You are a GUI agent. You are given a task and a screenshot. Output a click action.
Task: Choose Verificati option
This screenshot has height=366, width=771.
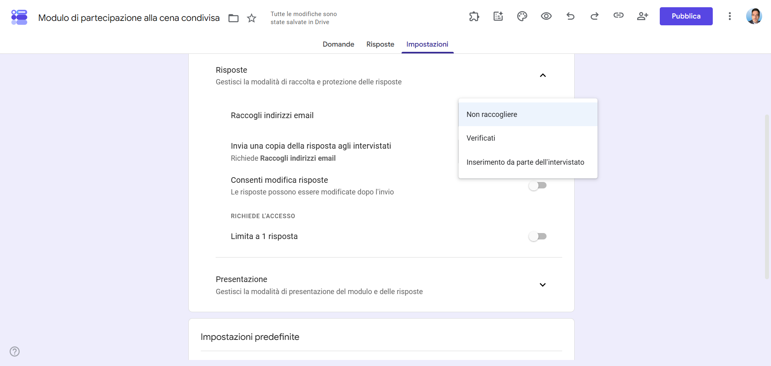click(x=528, y=138)
